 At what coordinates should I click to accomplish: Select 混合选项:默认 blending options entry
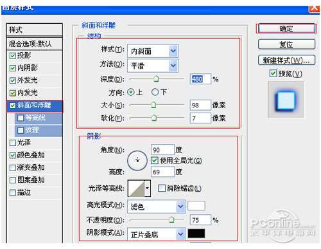(x=35, y=44)
